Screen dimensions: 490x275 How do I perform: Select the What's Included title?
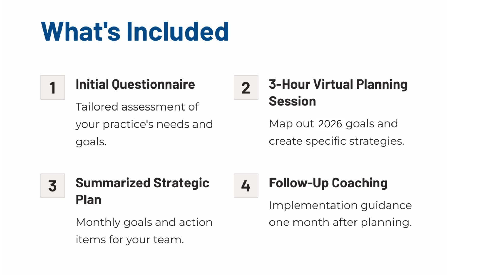pos(135,31)
